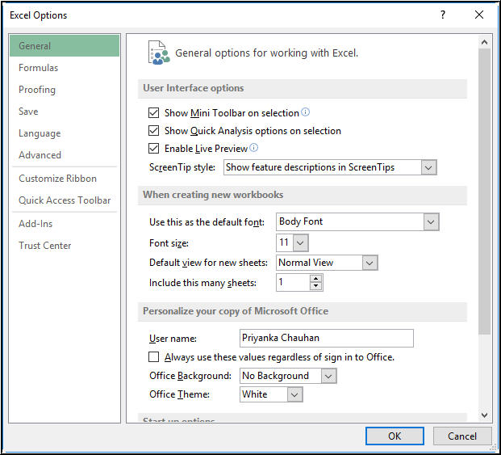Disable Enable Live Preview checkbox

pyautogui.click(x=153, y=149)
